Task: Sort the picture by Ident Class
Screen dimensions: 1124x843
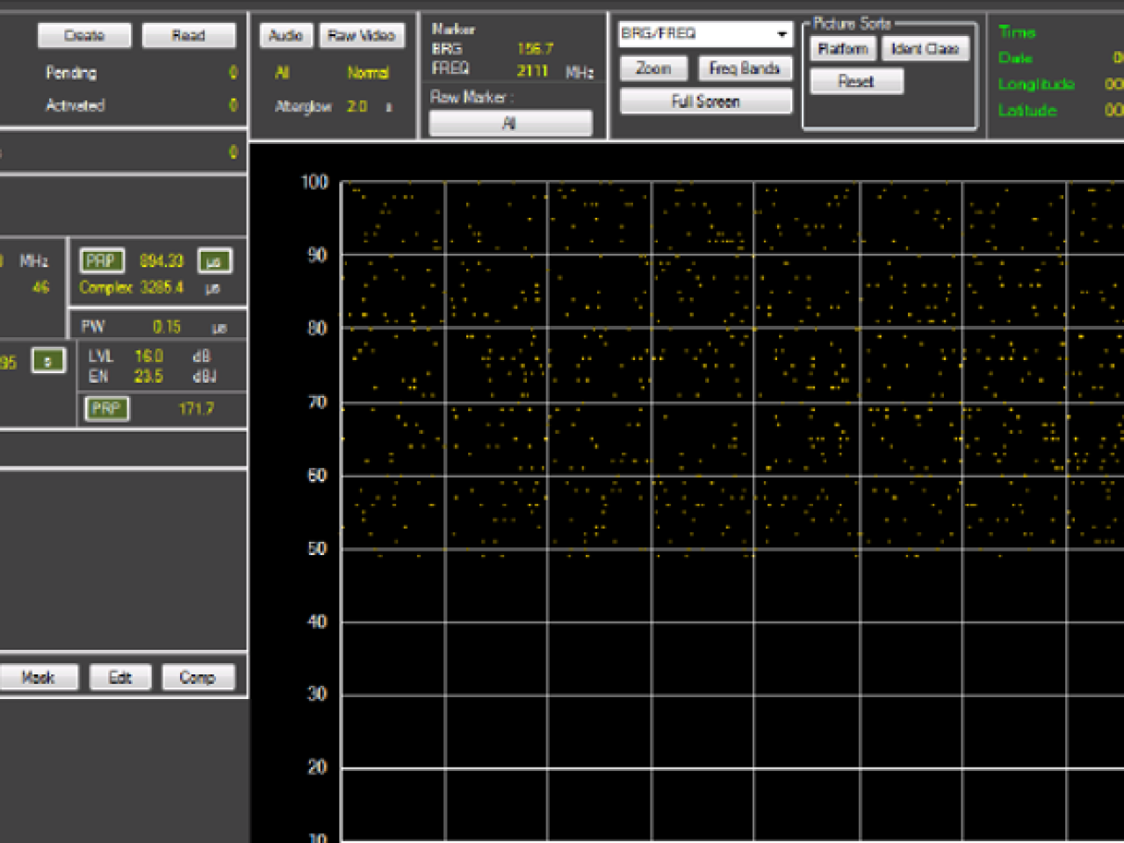Action: click(925, 49)
